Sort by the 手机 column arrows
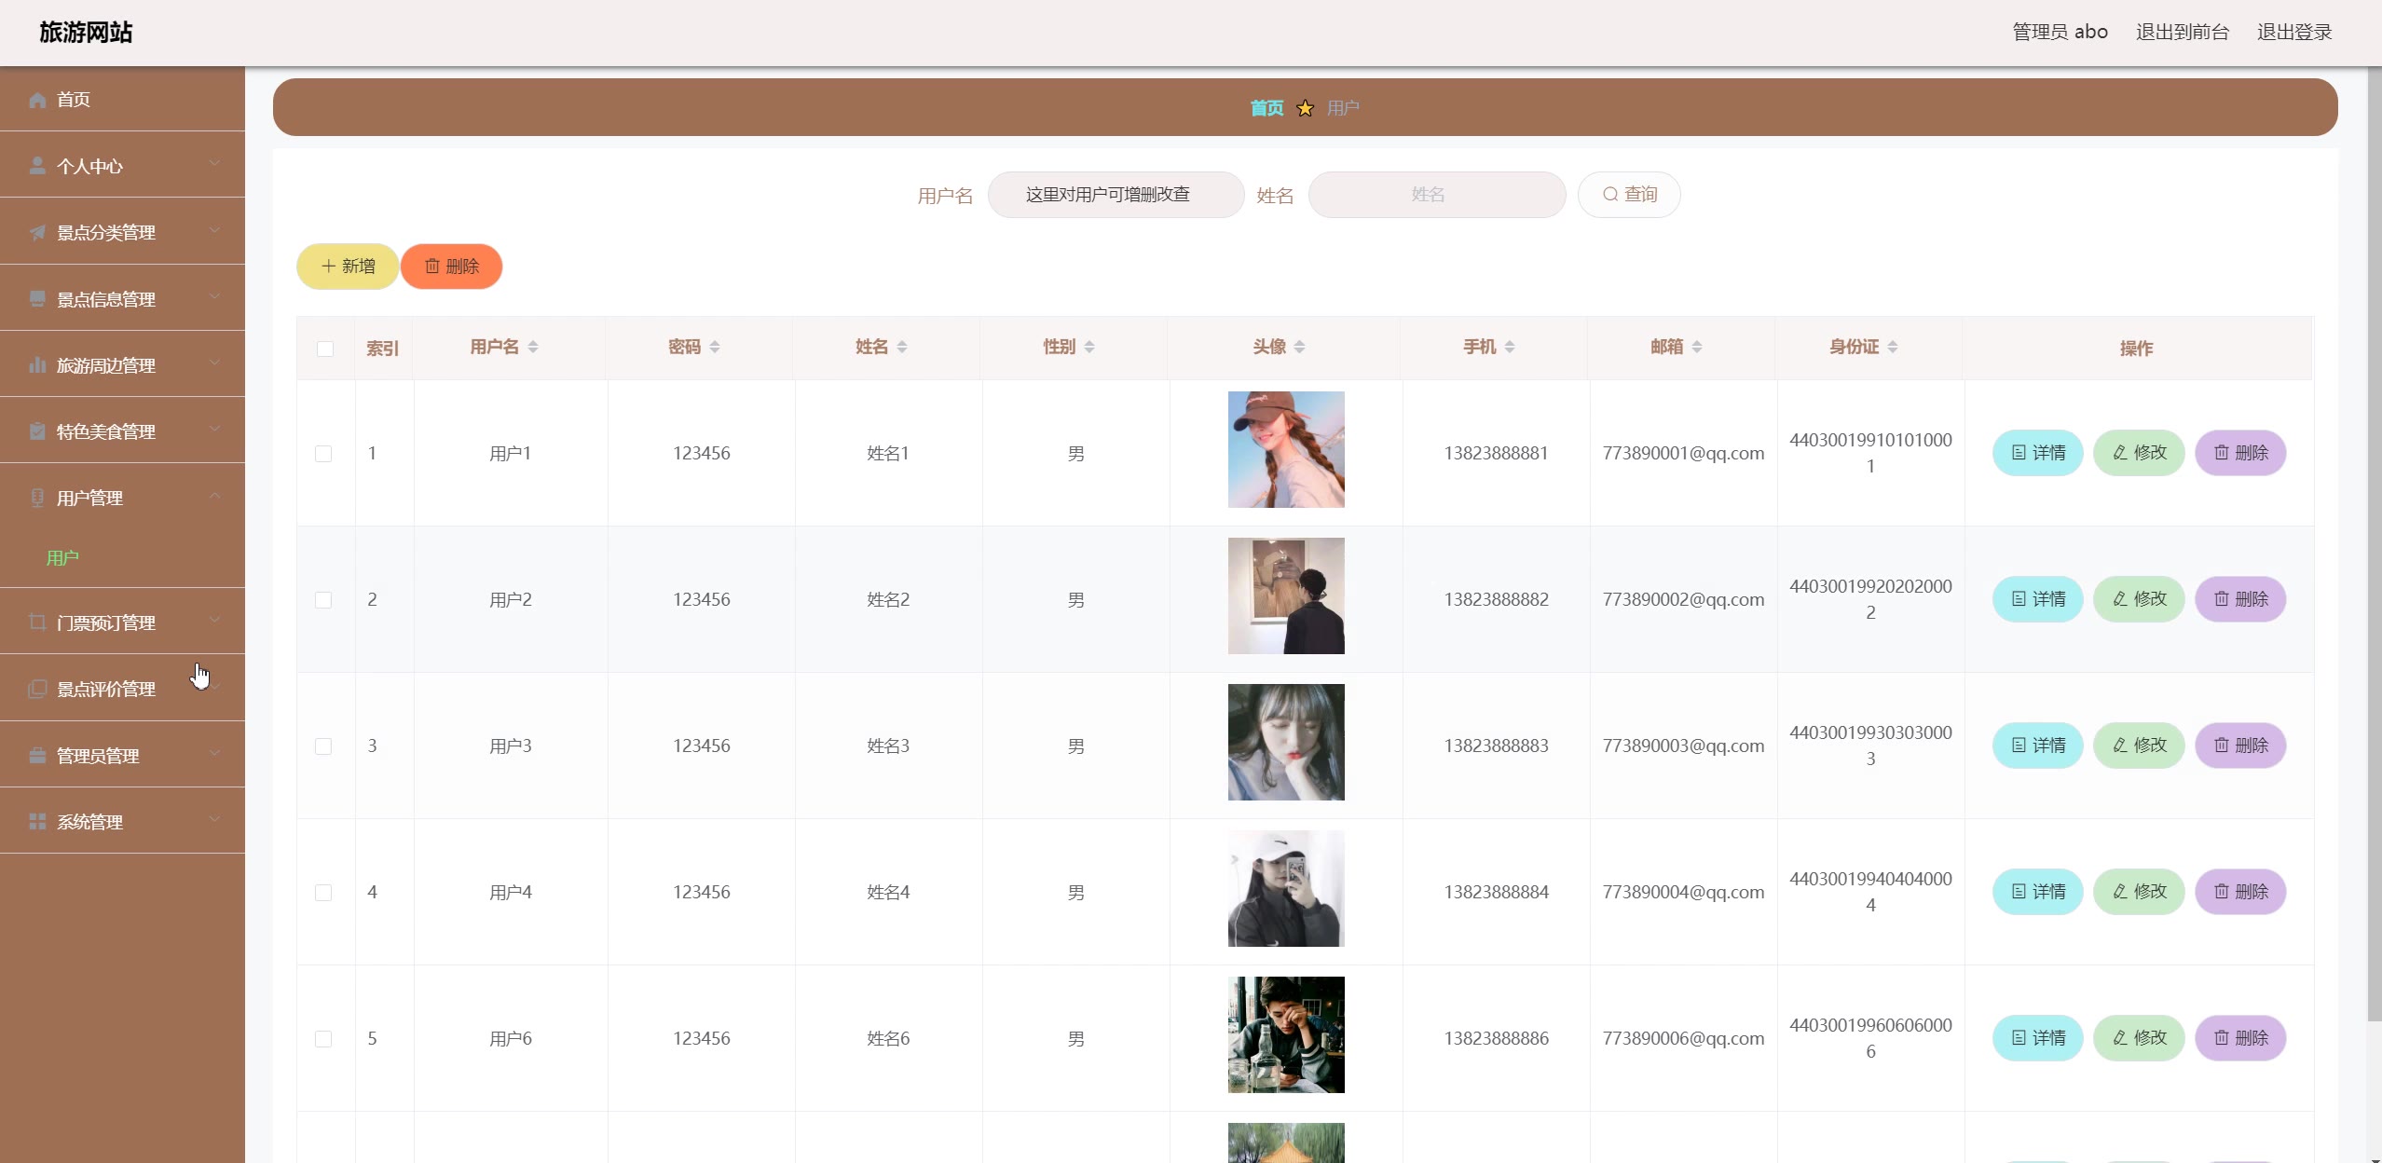This screenshot has height=1163, width=2382. click(1510, 347)
